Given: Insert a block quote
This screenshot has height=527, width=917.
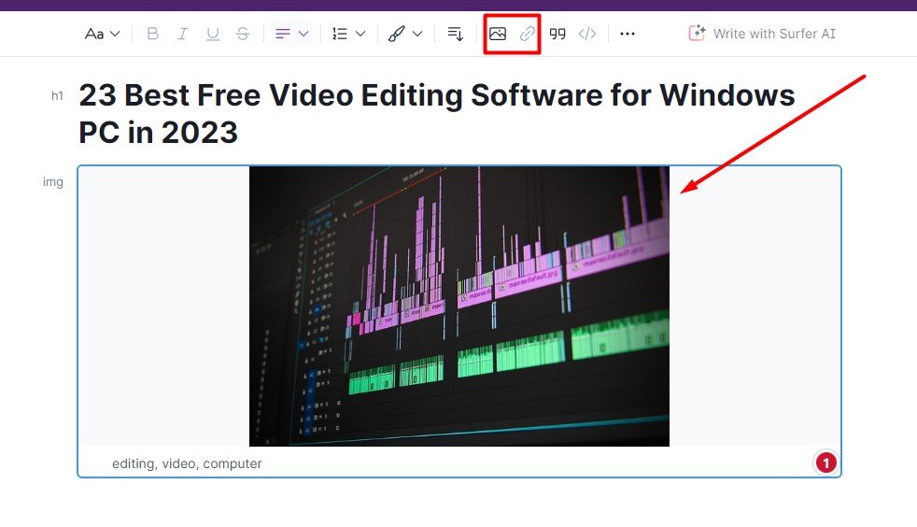Looking at the screenshot, I should 557,34.
